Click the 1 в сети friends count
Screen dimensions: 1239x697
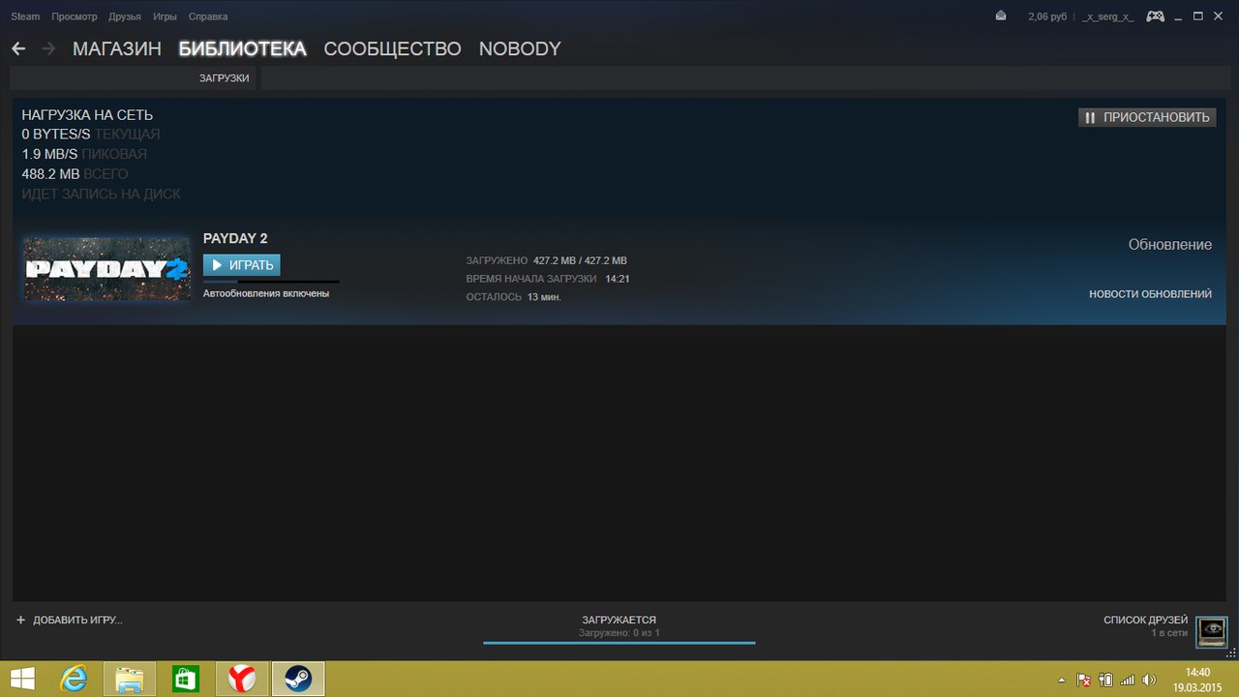1169,632
